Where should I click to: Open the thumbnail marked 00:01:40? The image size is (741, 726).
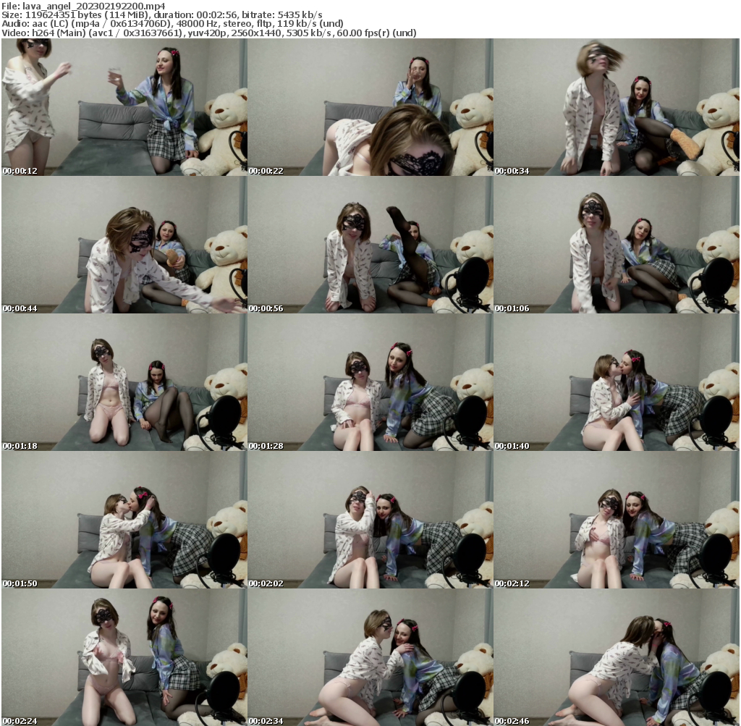(x=616, y=382)
